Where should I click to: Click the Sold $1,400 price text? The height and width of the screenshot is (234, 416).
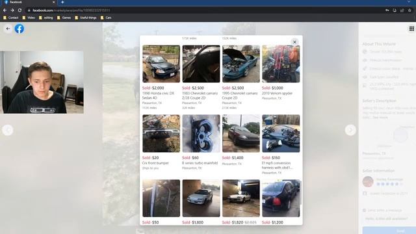click(233, 157)
